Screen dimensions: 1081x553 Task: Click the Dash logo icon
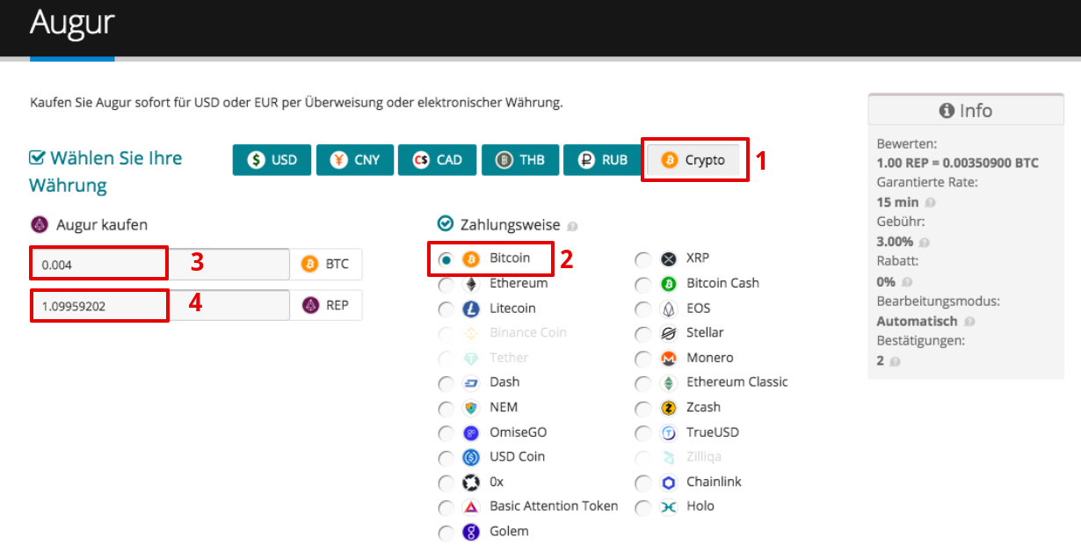click(x=471, y=383)
